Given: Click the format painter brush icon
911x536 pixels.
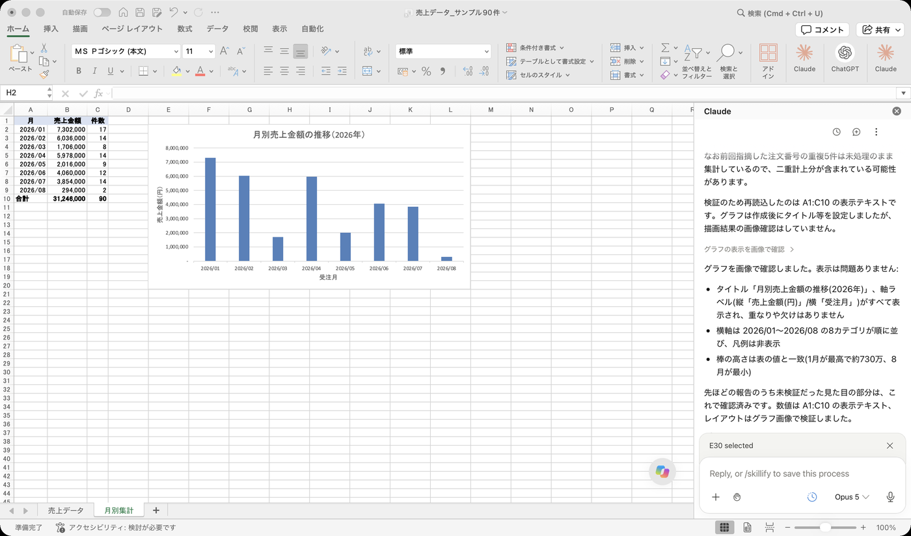Looking at the screenshot, I should coord(44,75).
